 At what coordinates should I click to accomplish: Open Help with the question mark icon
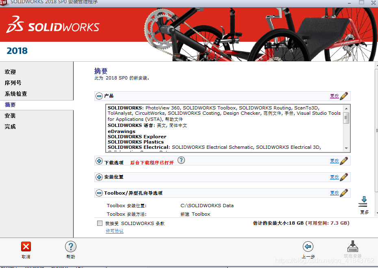pyautogui.click(x=71, y=247)
